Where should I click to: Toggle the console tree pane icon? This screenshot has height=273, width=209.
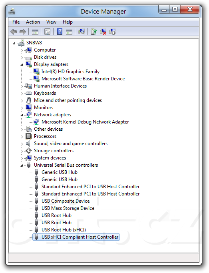(35, 32)
